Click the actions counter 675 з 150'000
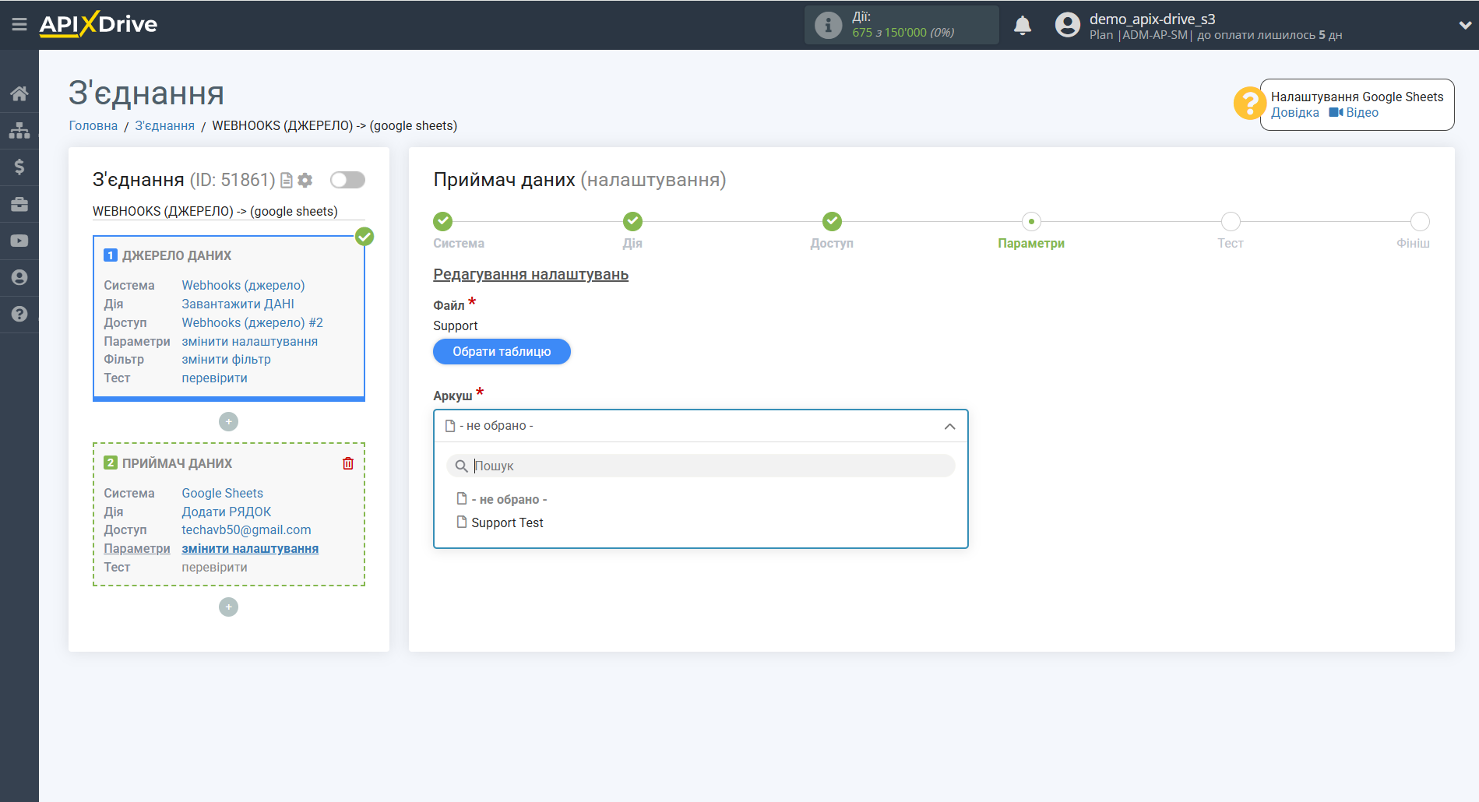 coord(903,33)
